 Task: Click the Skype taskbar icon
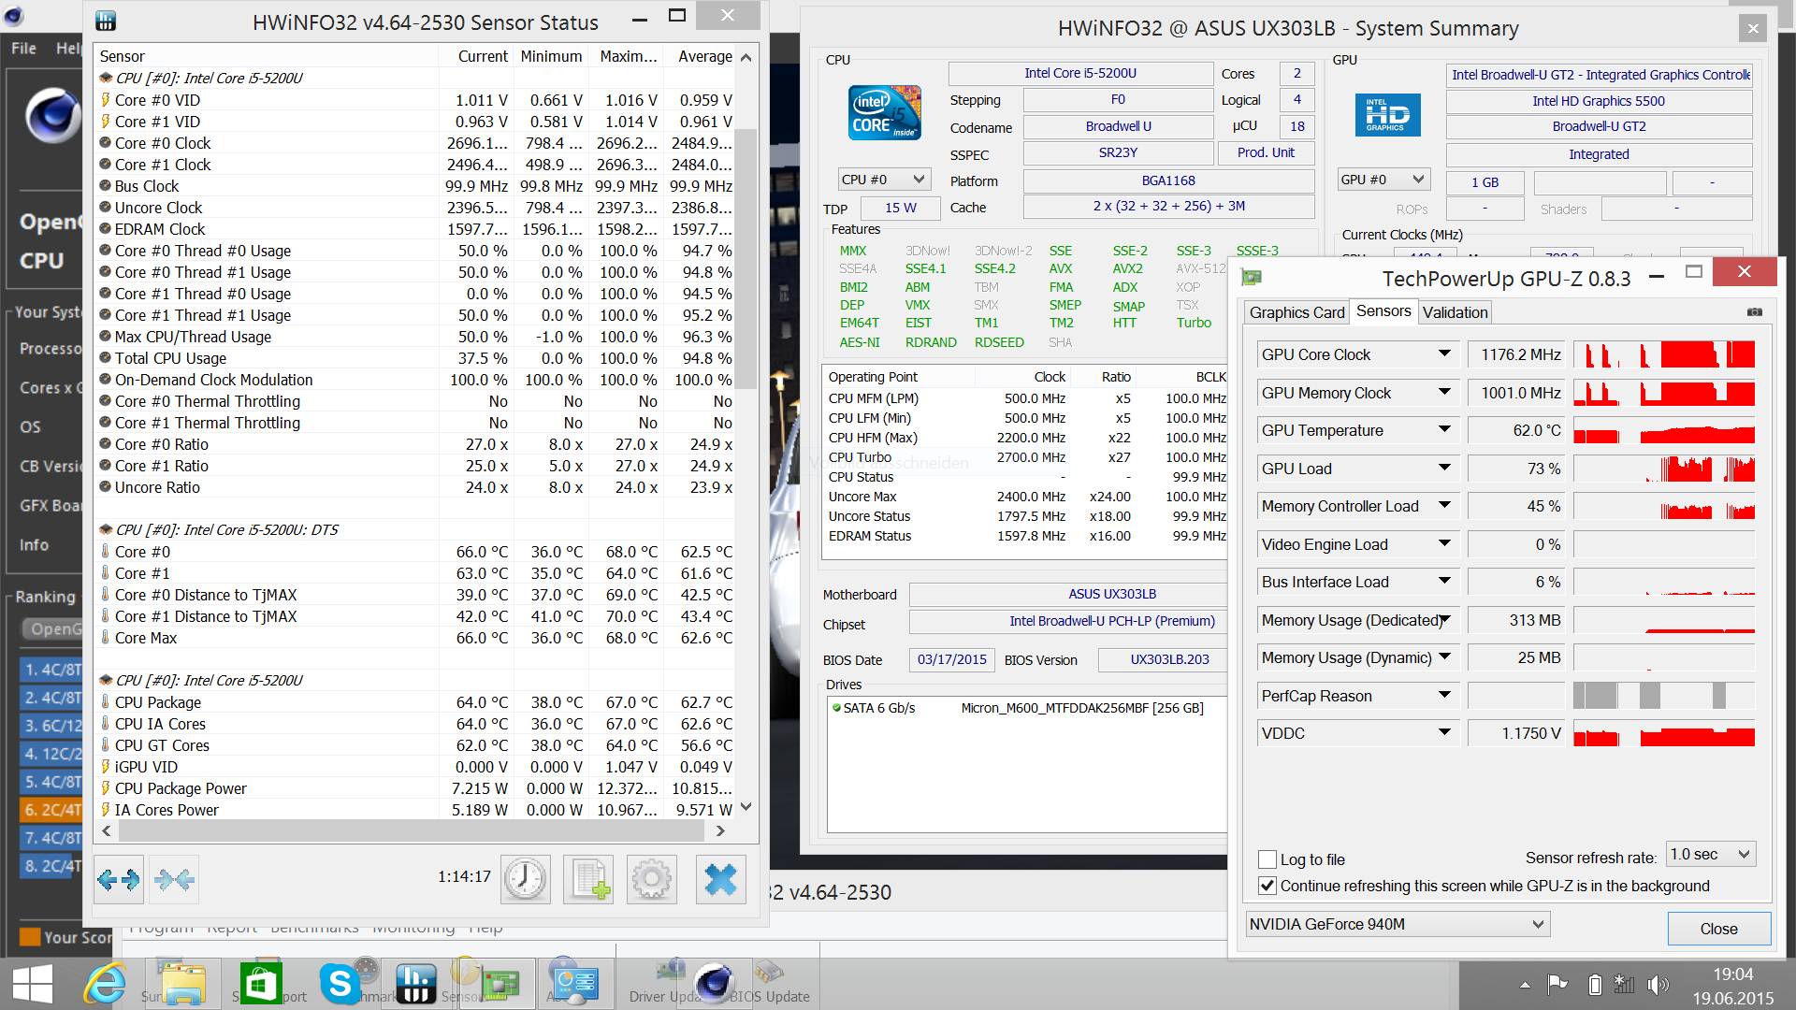pos(340,984)
